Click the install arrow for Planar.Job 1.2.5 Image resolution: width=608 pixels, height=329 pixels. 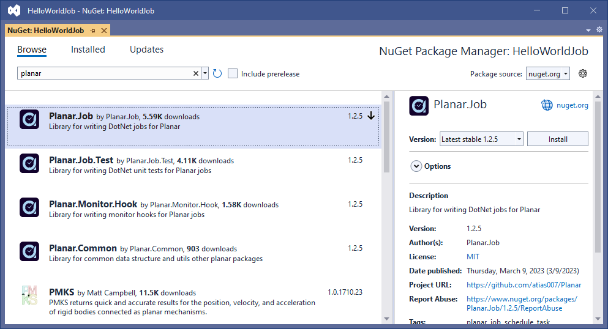tap(371, 116)
